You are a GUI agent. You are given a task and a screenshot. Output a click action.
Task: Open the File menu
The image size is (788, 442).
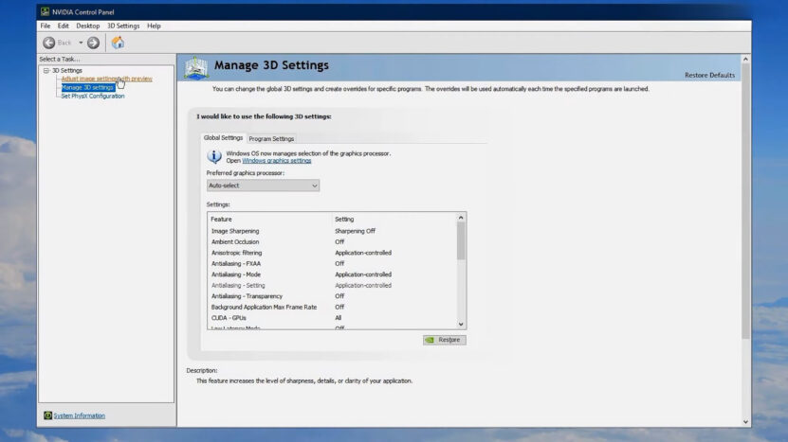click(x=46, y=26)
